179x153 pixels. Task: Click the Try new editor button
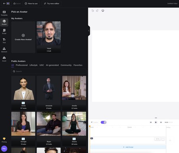tap(51, 4)
